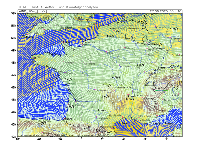
Task: Click the green Mont Blanc label
Action: click(x=161, y=90)
